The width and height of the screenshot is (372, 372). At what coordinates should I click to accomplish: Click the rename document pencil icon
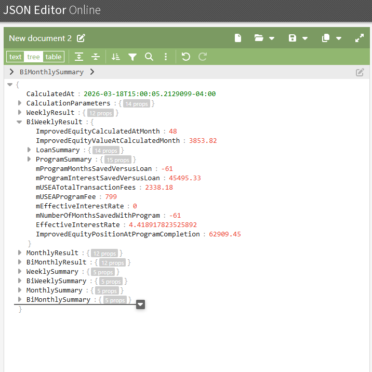point(81,38)
